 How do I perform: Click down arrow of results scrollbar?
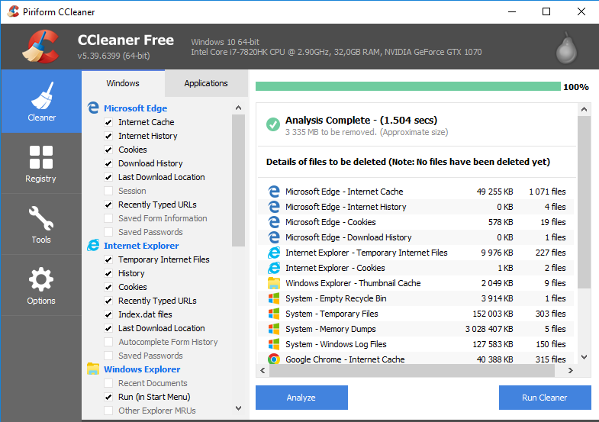(584, 357)
